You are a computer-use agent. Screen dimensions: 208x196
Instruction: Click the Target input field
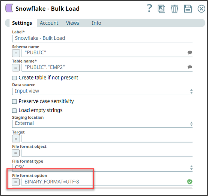point(107,139)
